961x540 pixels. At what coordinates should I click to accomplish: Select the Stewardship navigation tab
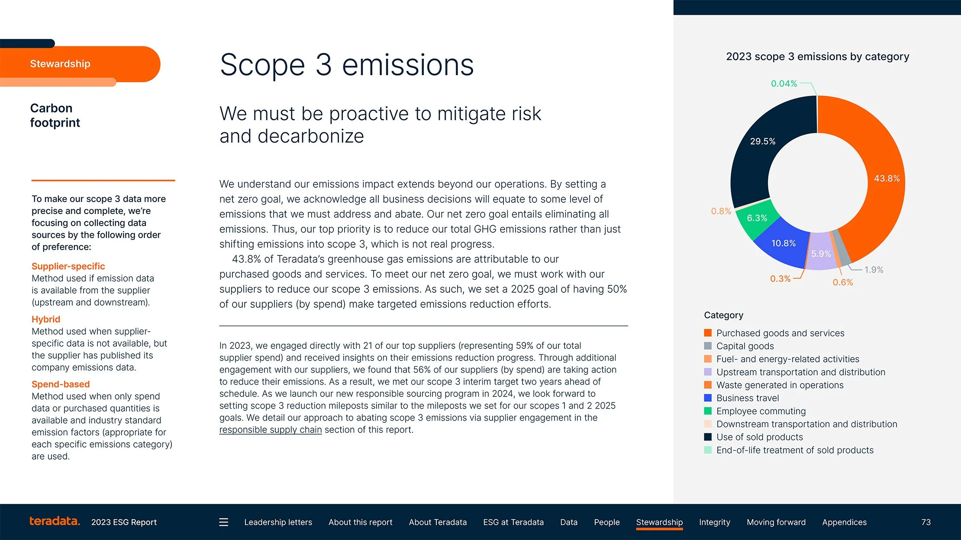point(659,522)
